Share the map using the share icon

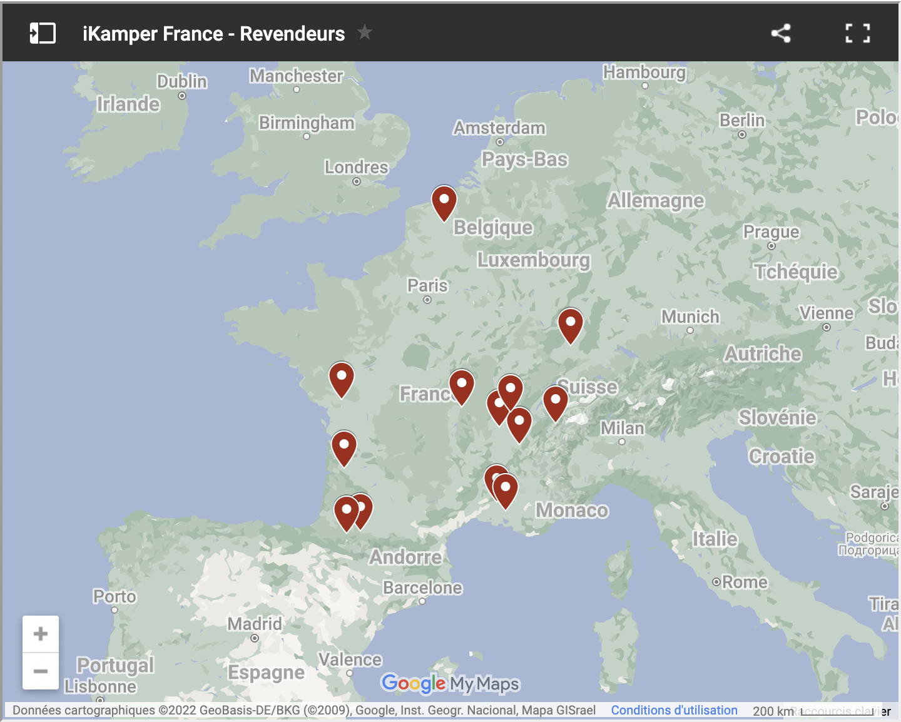[781, 33]
